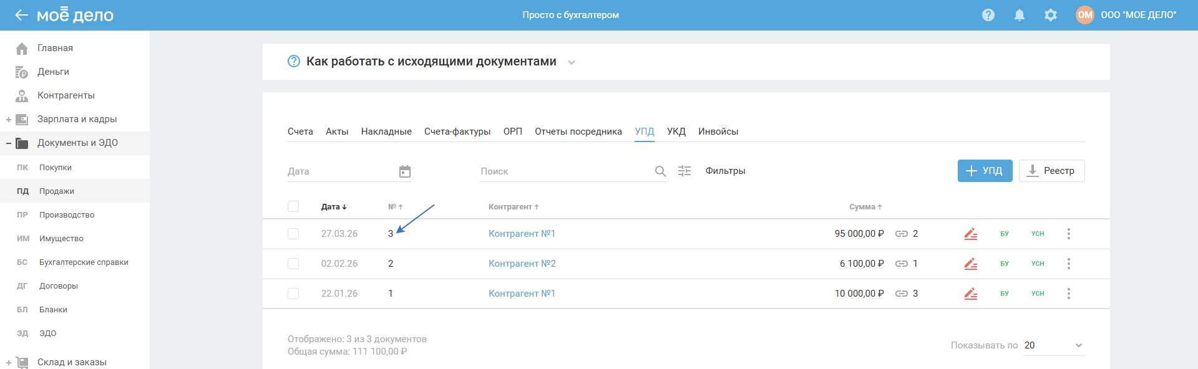The height and width of the screenshot is (369, 1198).
Task: Open Контрагент №1 link in the 27.03.26 row
Action: coord(522,234)
